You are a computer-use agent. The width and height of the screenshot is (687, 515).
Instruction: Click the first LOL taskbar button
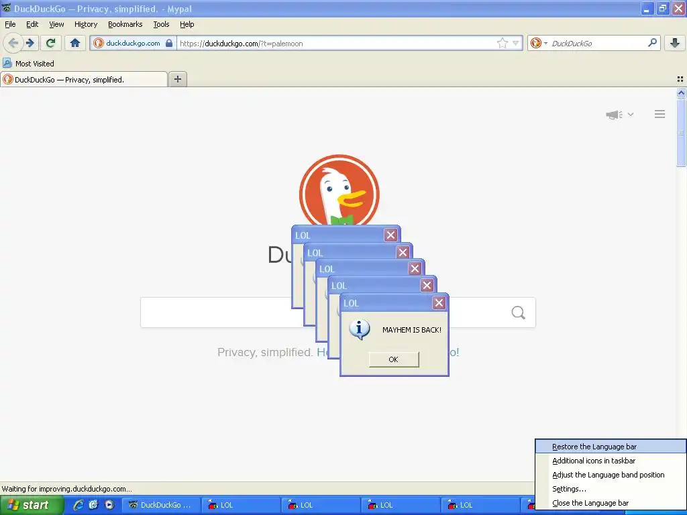(x=241, y=505)
